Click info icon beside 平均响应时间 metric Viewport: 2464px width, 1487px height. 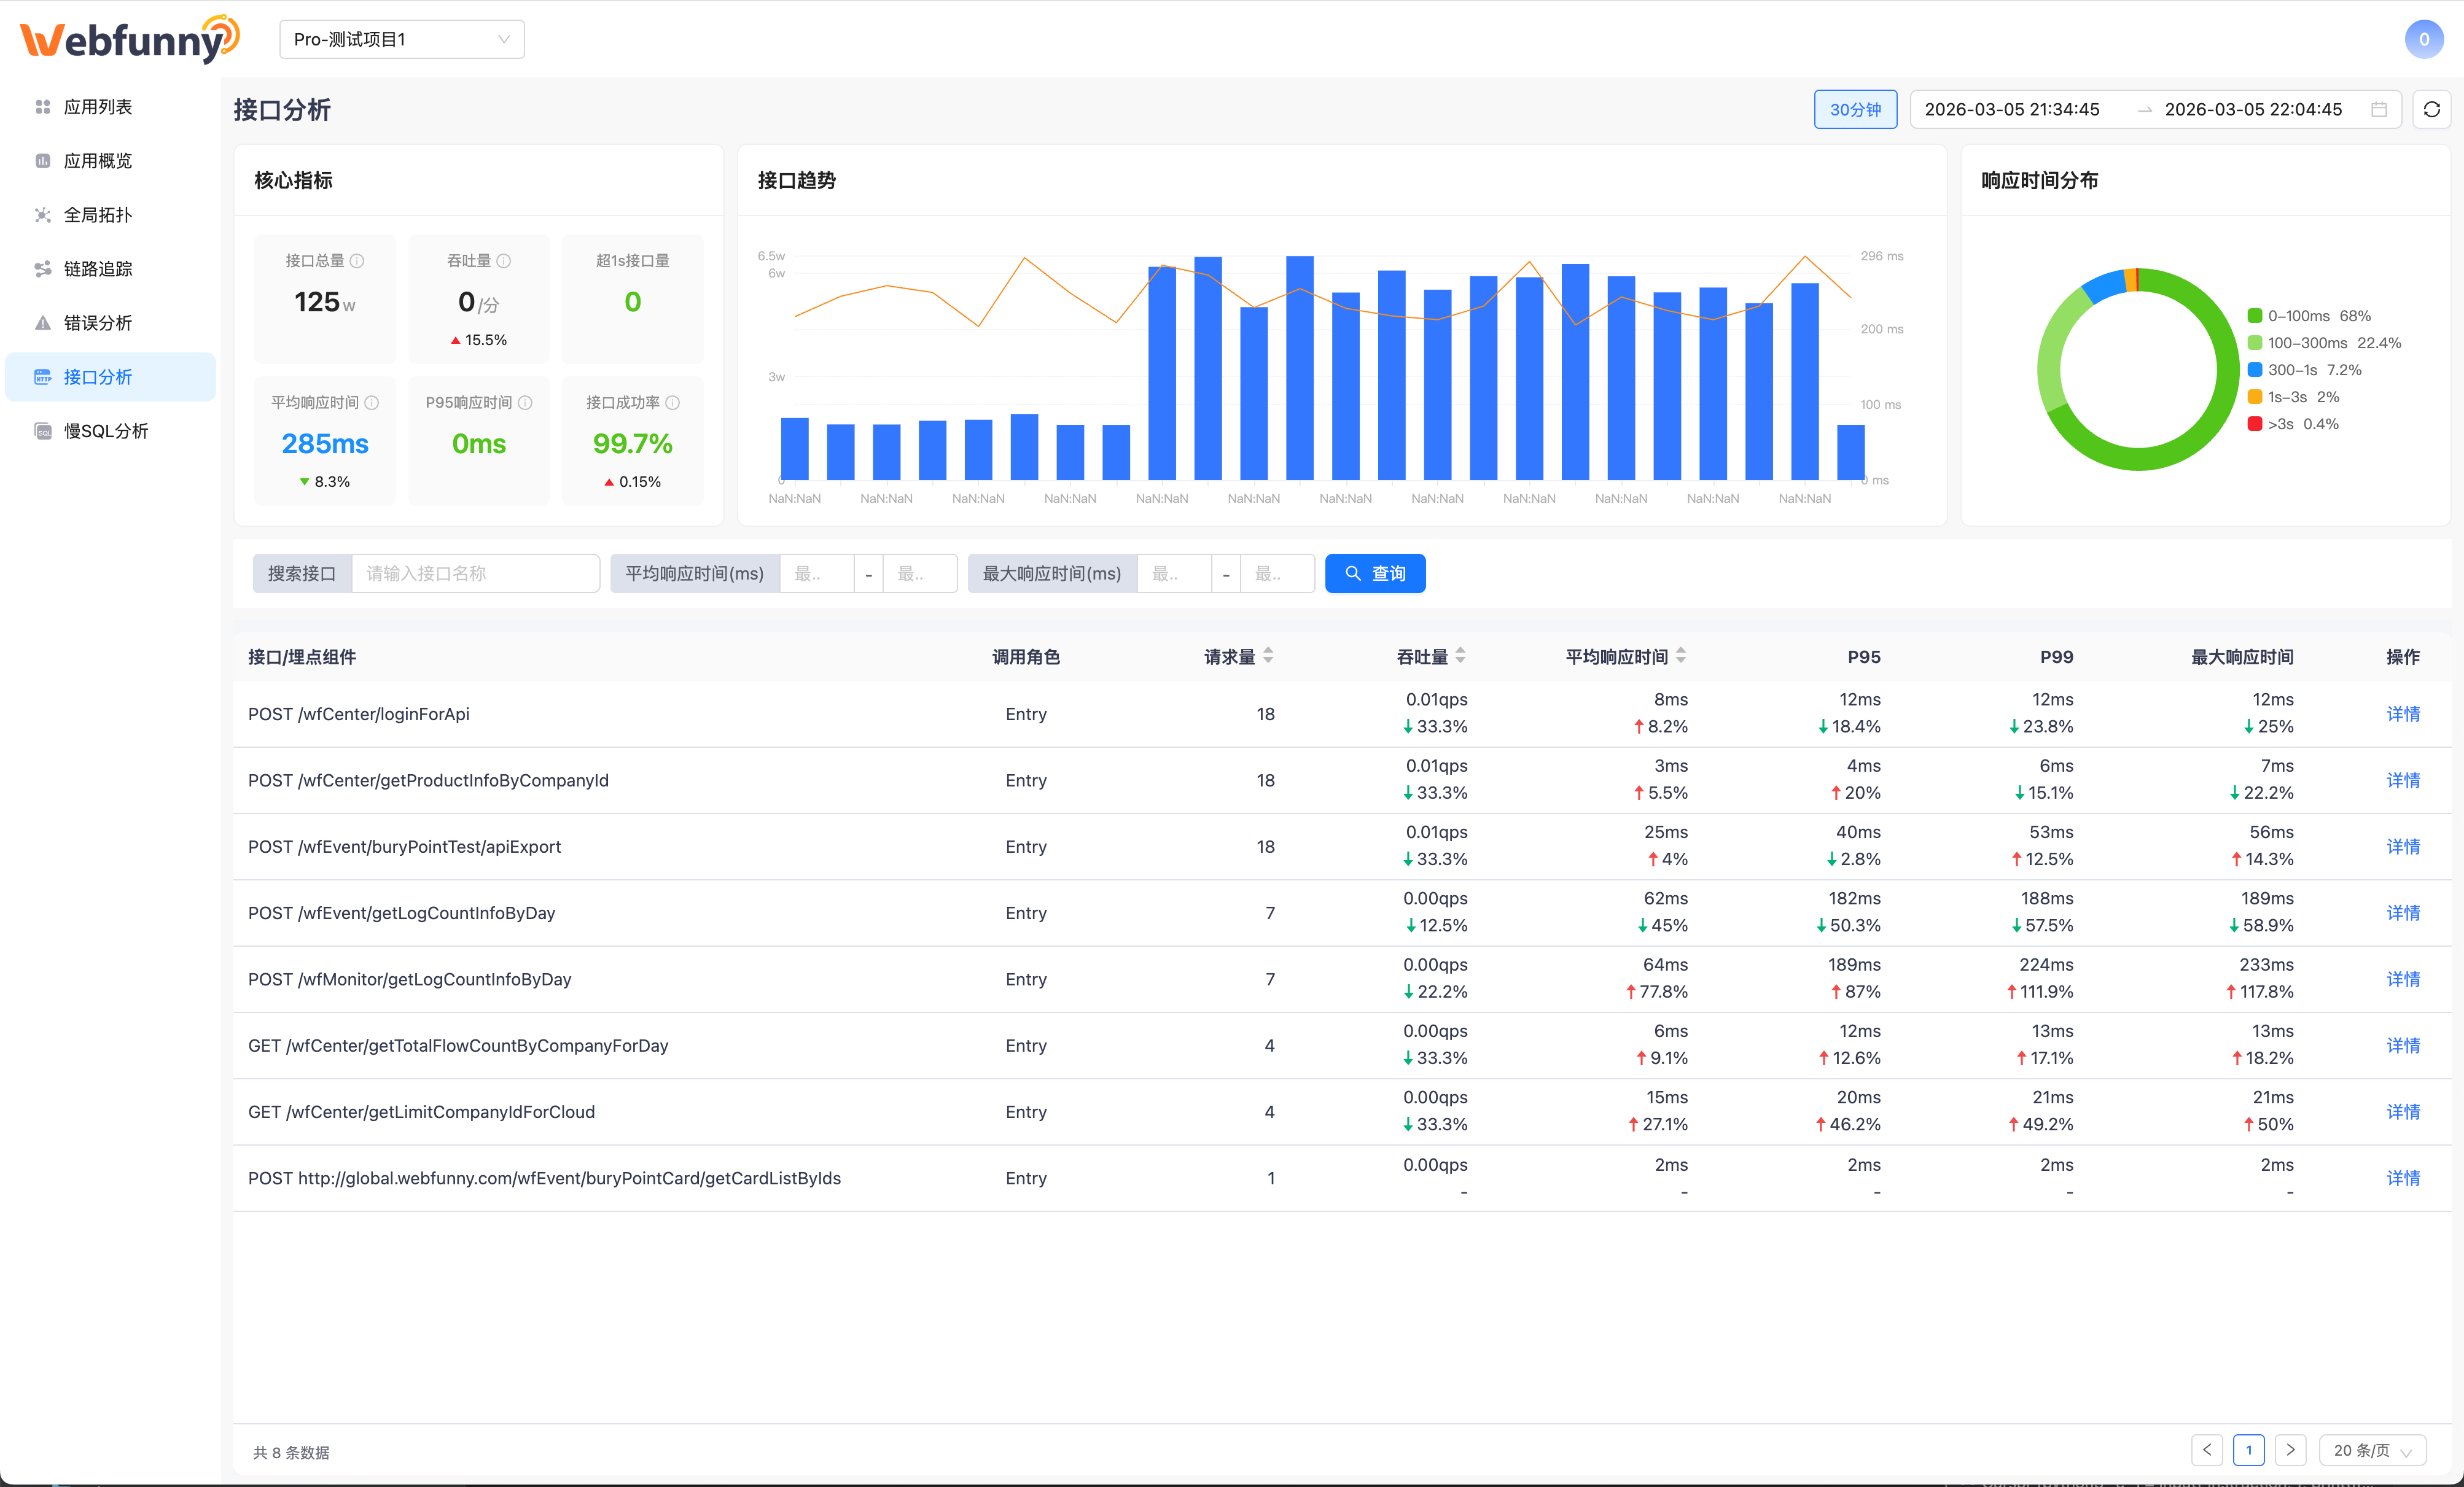pyautogui.click(x=372, y=403)
